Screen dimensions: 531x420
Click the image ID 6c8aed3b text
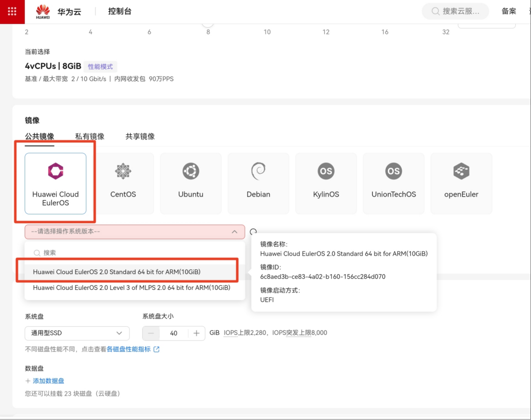click(323, 276)
